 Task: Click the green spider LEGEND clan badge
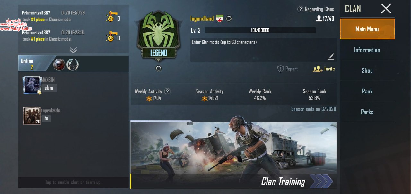[159, 36]
